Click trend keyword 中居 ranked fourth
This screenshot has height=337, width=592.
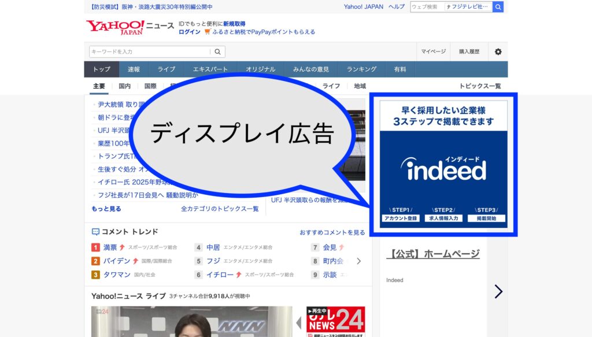213,247
